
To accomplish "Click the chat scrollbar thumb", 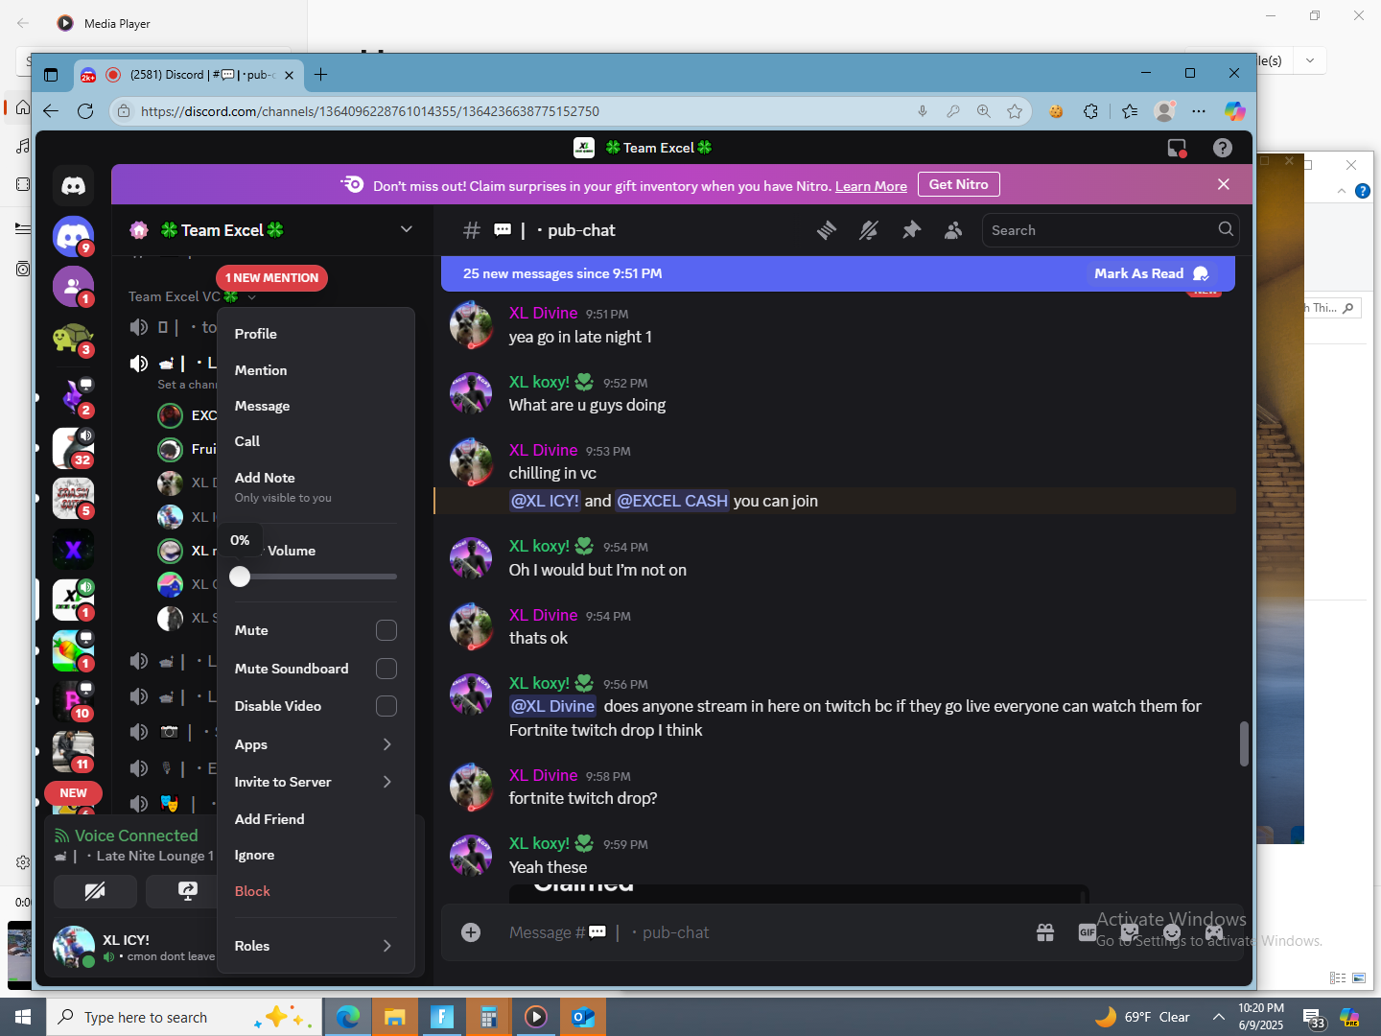I will tap(1244, 743).
